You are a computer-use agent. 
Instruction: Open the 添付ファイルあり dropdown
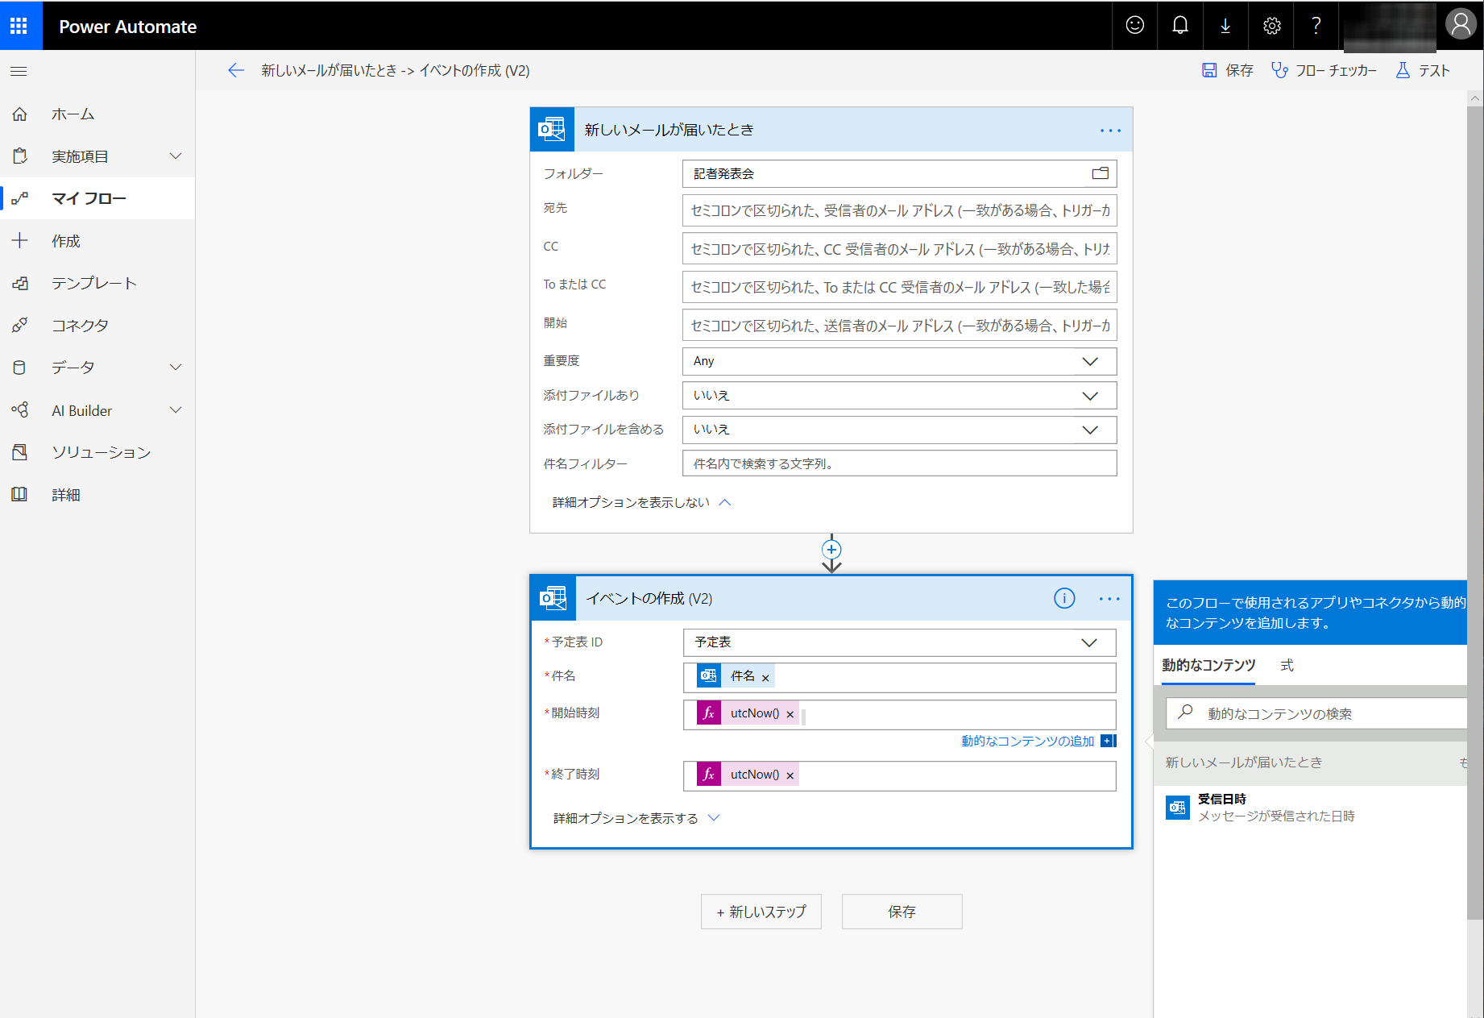point(899,396)
